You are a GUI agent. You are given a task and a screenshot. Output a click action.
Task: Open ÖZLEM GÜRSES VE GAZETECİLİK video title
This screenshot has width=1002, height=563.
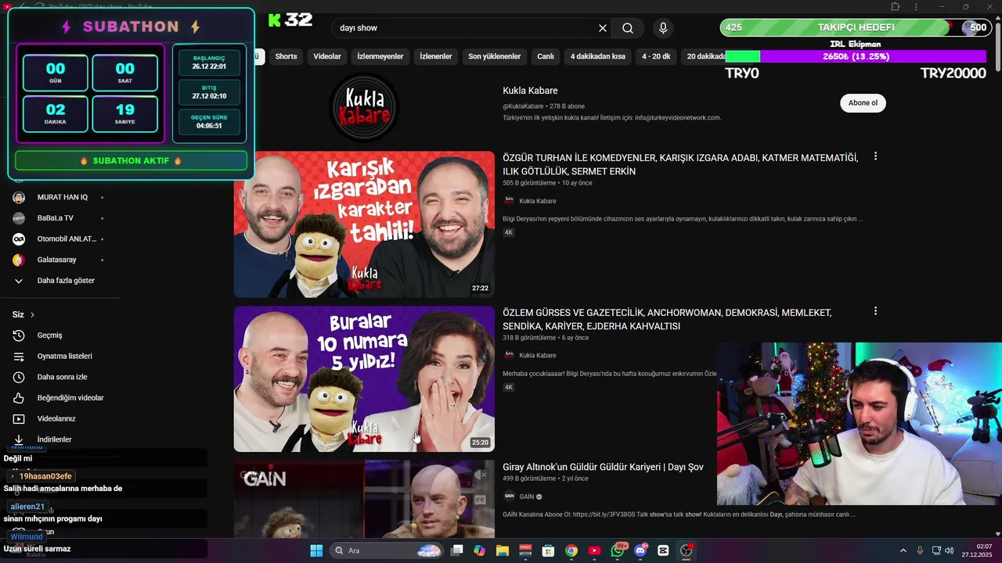tap(667, 319)
